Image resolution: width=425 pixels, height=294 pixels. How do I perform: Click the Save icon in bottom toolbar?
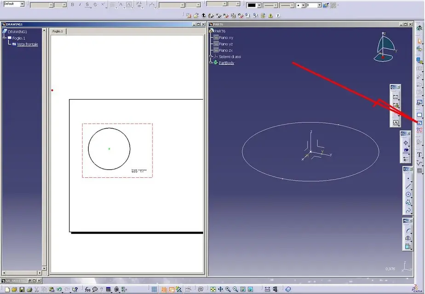point(22,289)
